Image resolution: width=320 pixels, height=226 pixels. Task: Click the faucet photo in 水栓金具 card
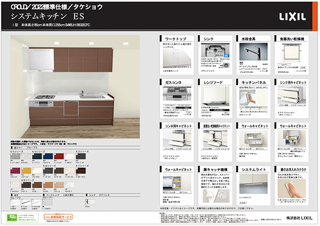[x=253, y=52]
